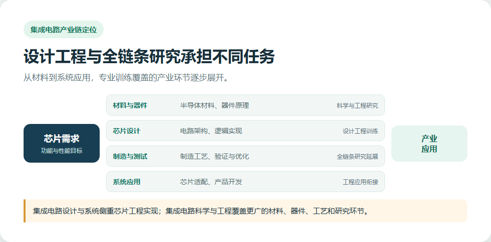Click the text 半导体材料、器件原理

(215, 105)
